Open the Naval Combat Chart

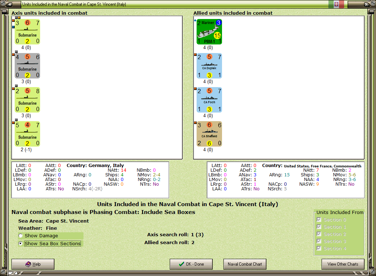pos(245,264)
